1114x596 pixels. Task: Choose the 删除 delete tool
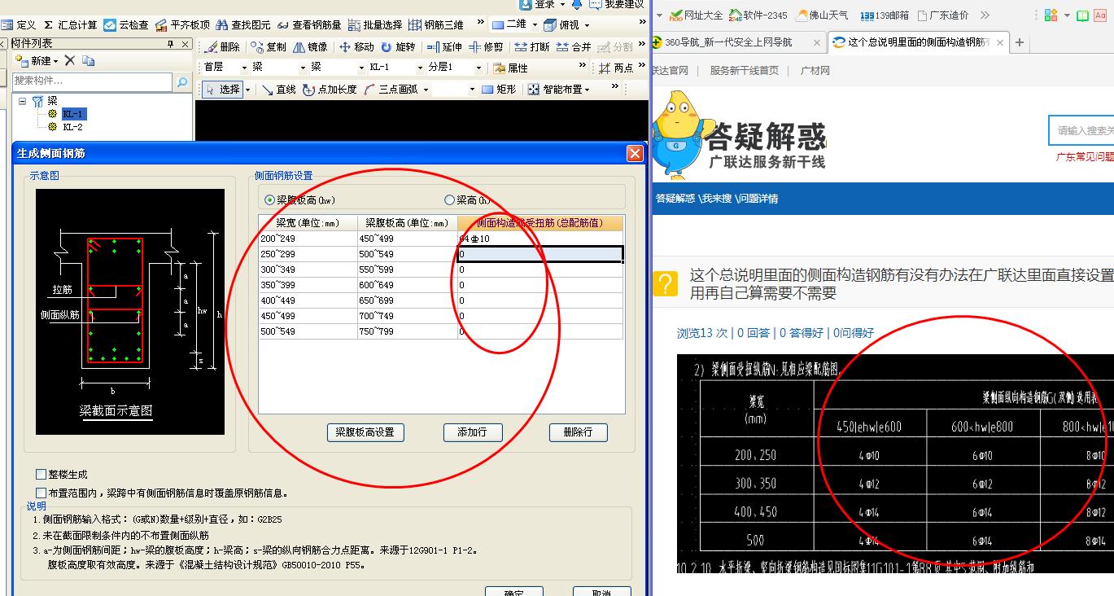[x=222, y=47]
